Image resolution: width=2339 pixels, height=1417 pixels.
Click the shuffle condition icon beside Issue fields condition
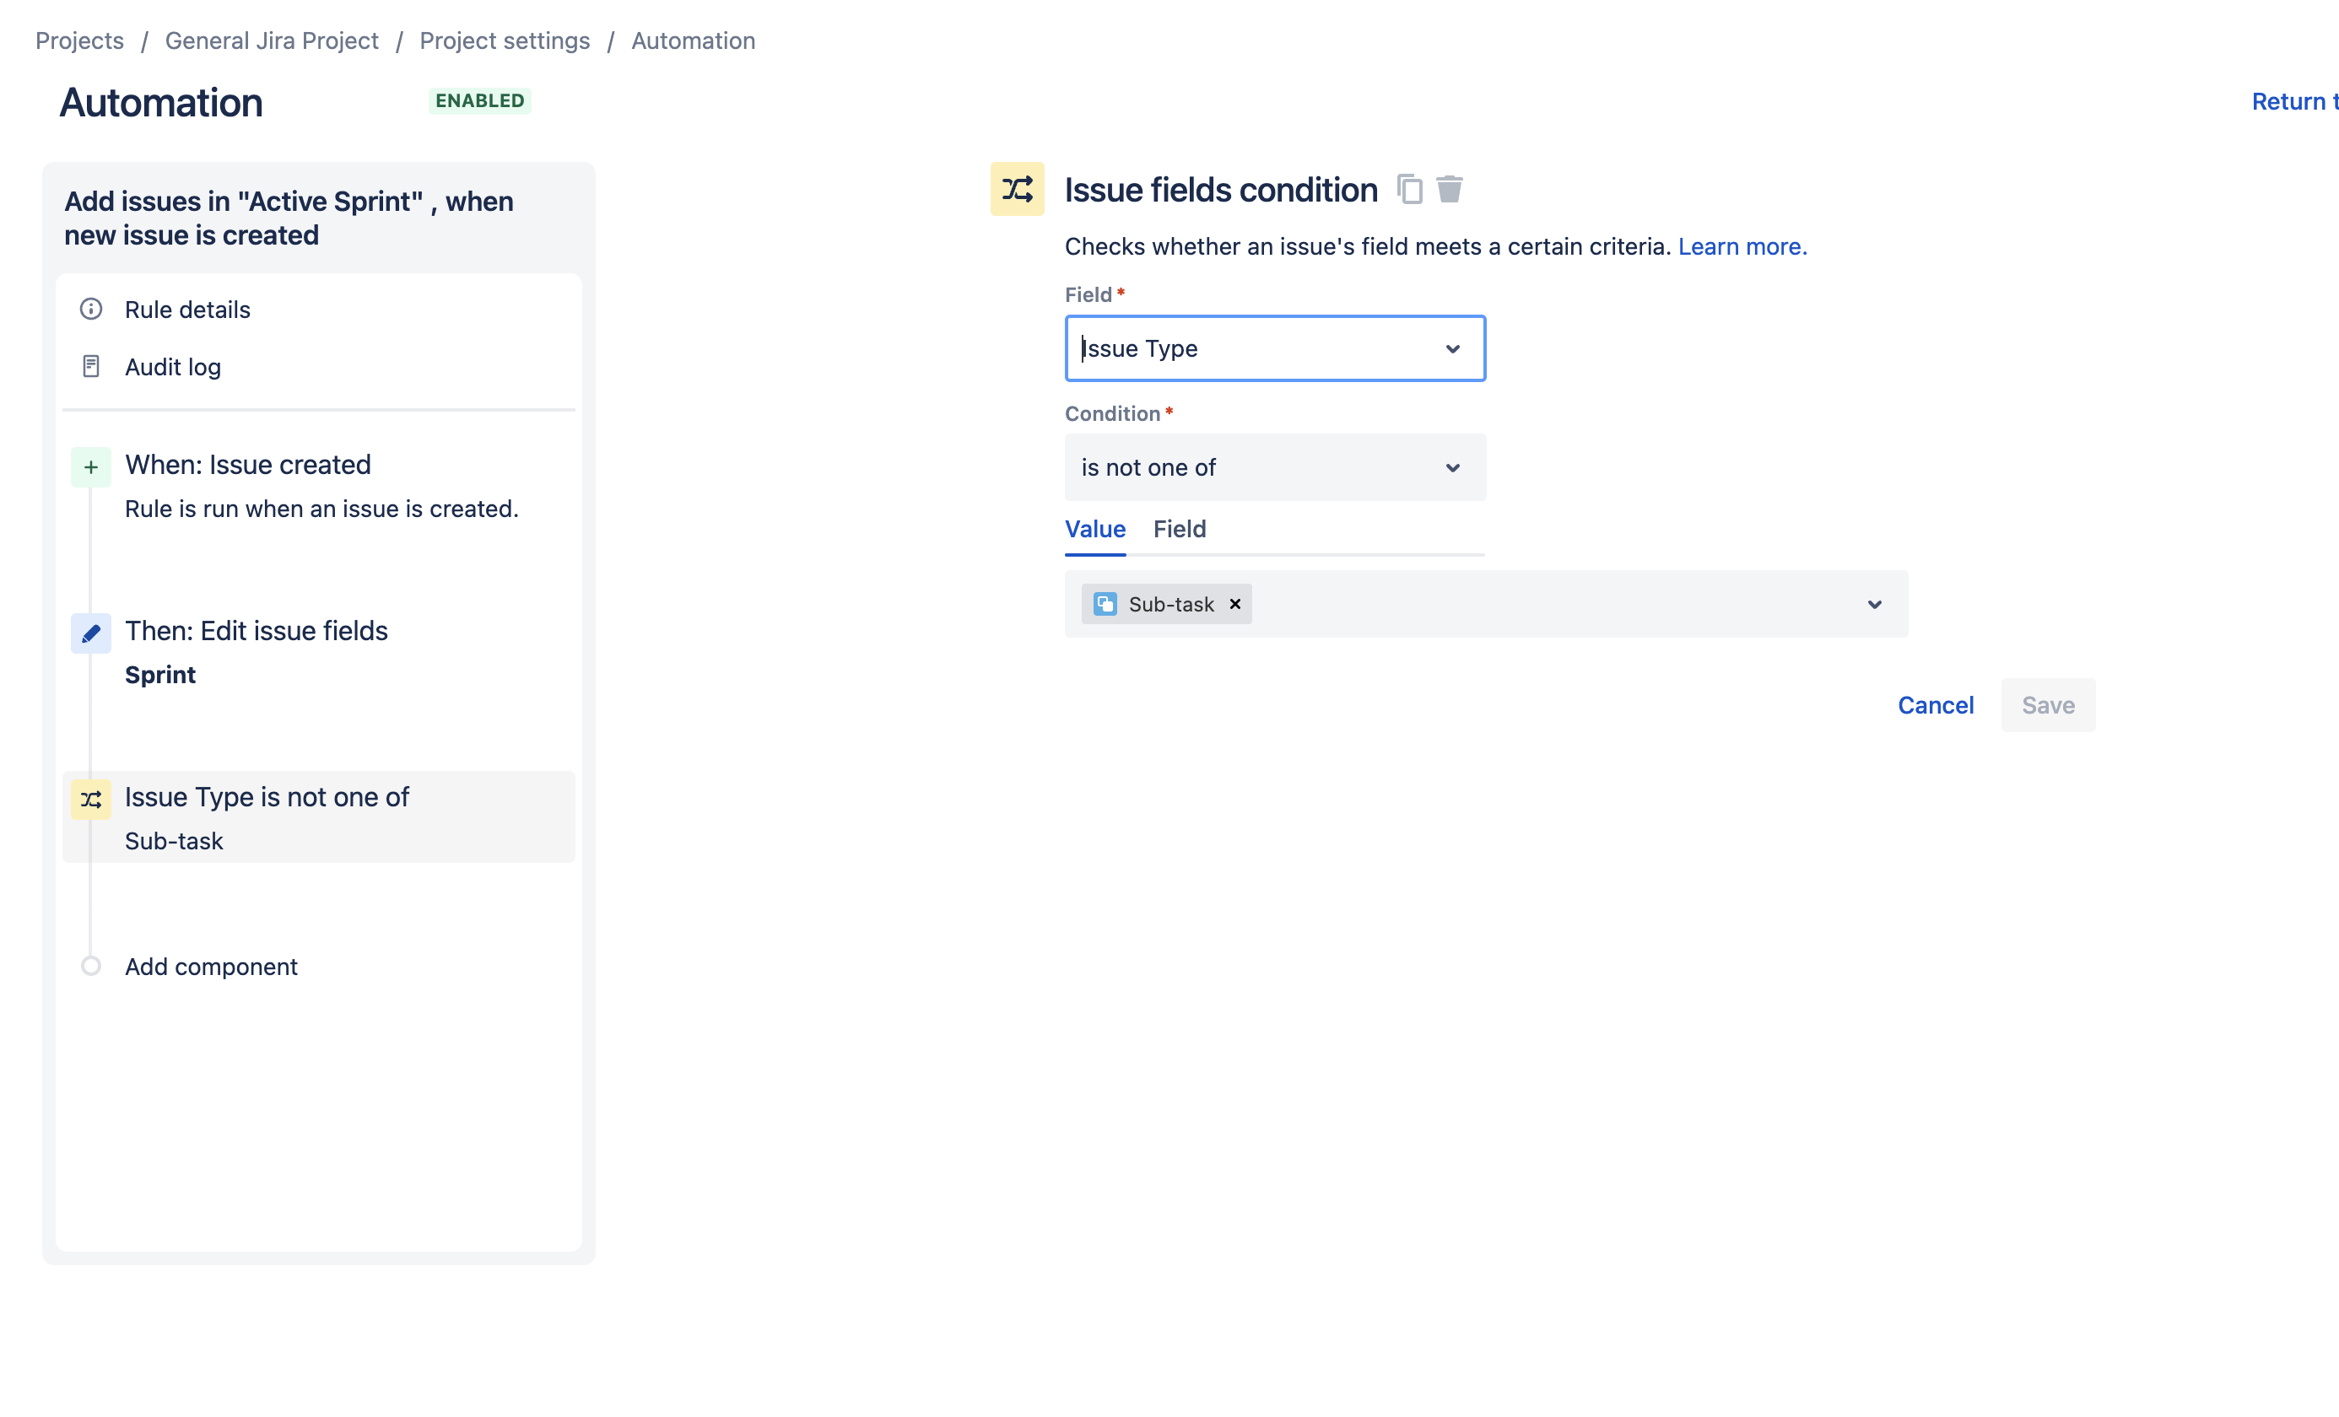(1017, 189)
